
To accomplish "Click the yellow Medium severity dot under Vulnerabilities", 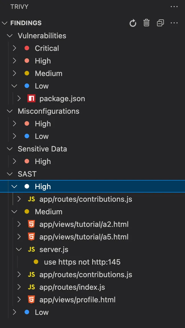I will [27, 73].
